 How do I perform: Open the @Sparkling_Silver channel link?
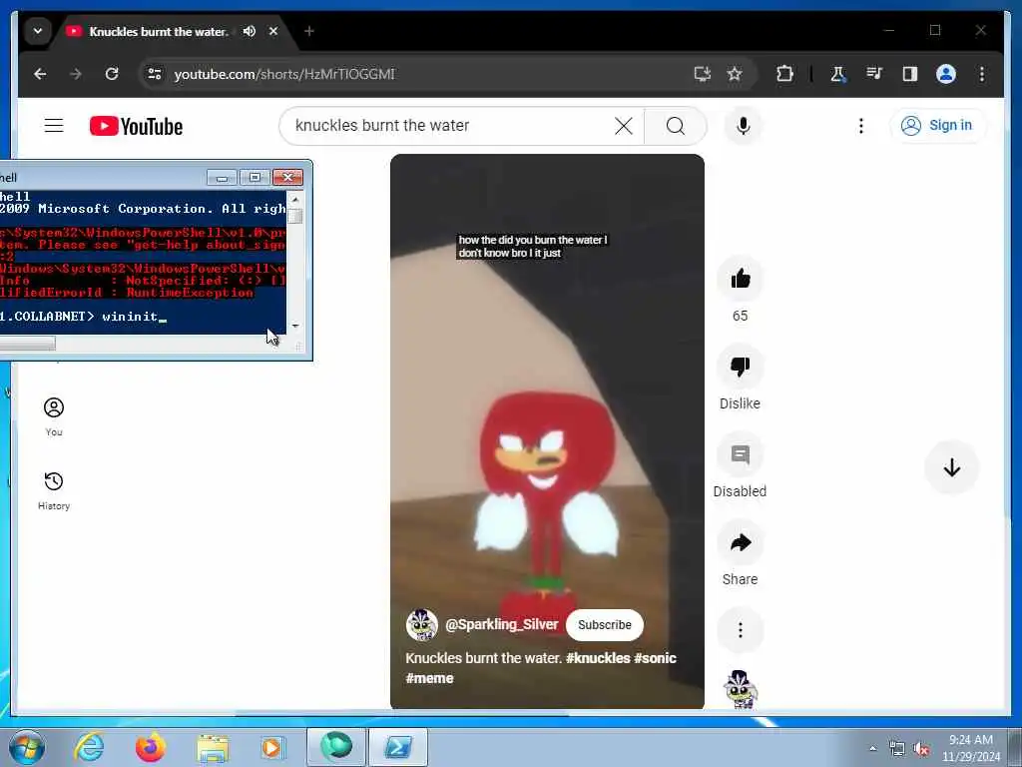501,625
